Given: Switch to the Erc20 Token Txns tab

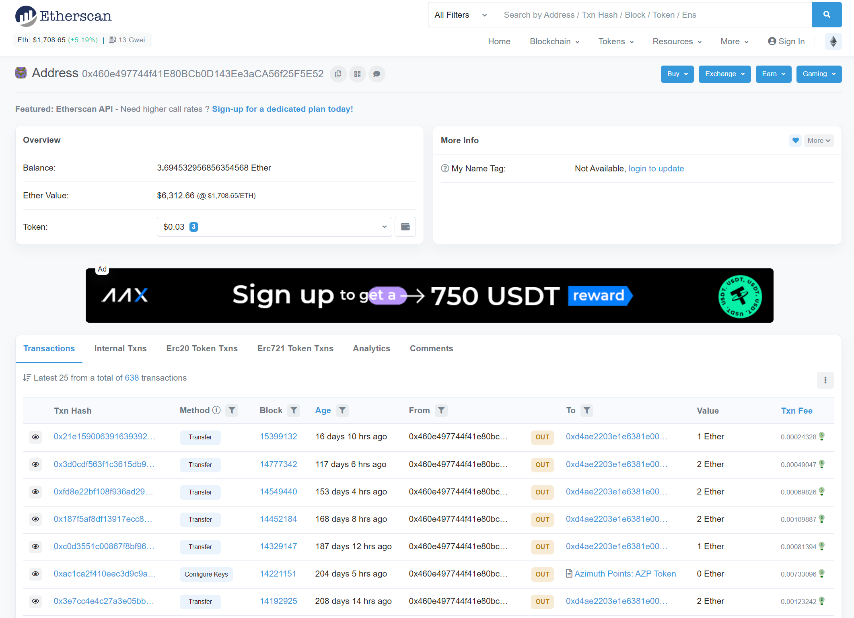Looking at the screenshot, I should [202, 348].
